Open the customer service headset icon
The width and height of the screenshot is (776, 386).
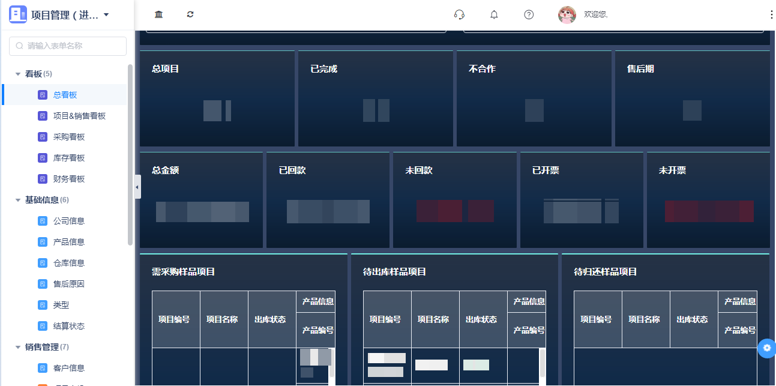(x=460, y=14)
